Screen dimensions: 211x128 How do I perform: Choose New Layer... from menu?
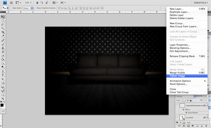(187, 9)
